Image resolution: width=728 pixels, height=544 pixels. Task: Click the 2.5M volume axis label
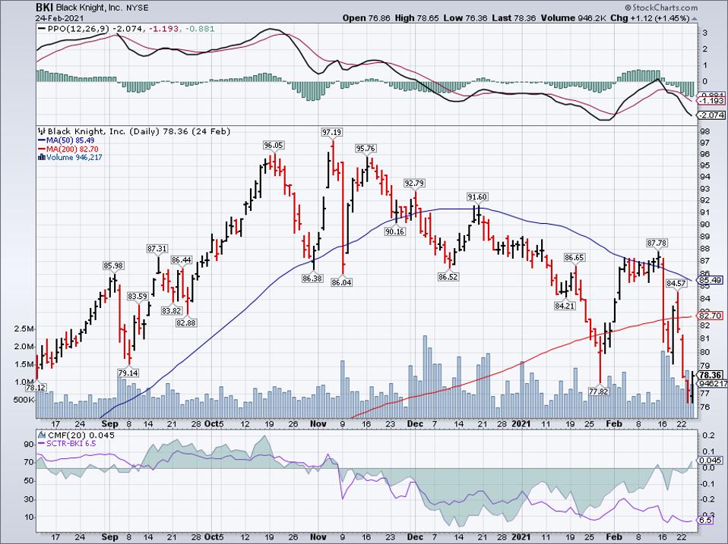tap(24, 329)
